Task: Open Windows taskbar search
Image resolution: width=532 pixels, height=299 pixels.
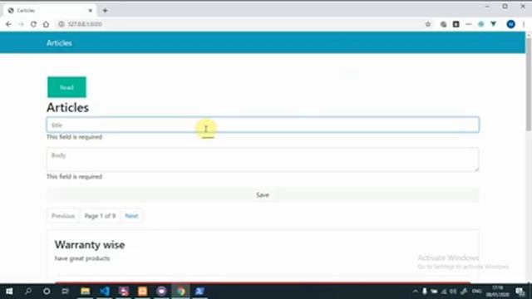Action: coord(28,292)
